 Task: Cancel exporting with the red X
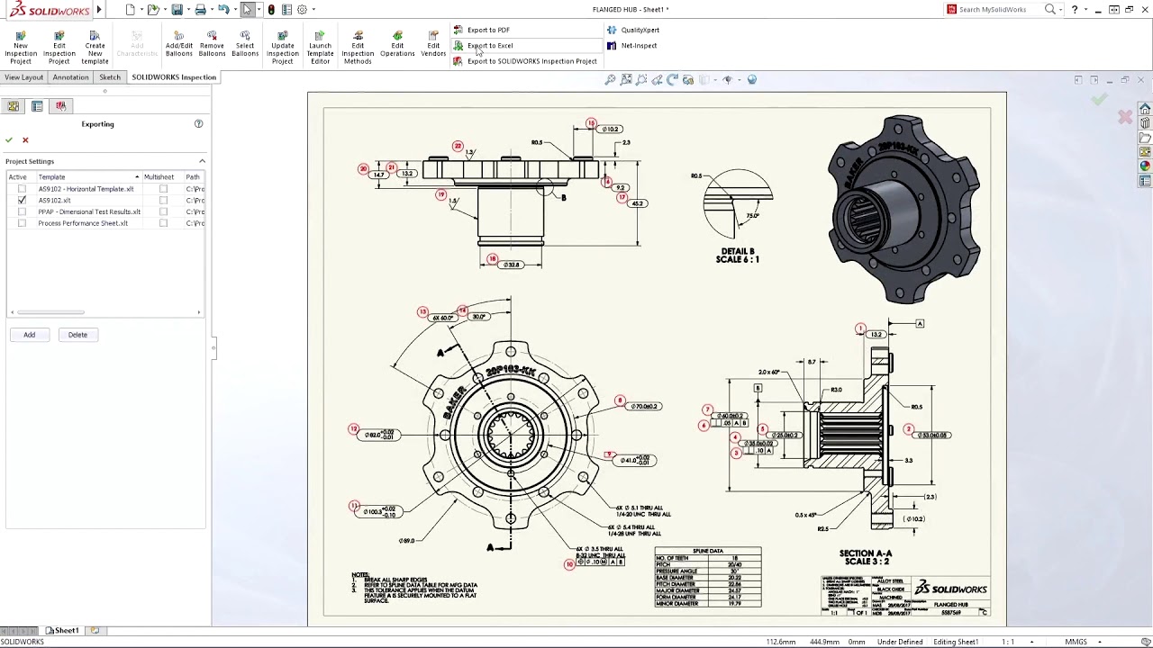point(25,139)
